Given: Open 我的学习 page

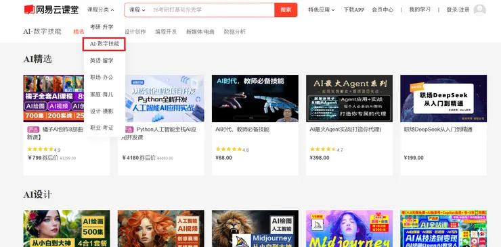Looking at the screenshot, I should (420, 9).
